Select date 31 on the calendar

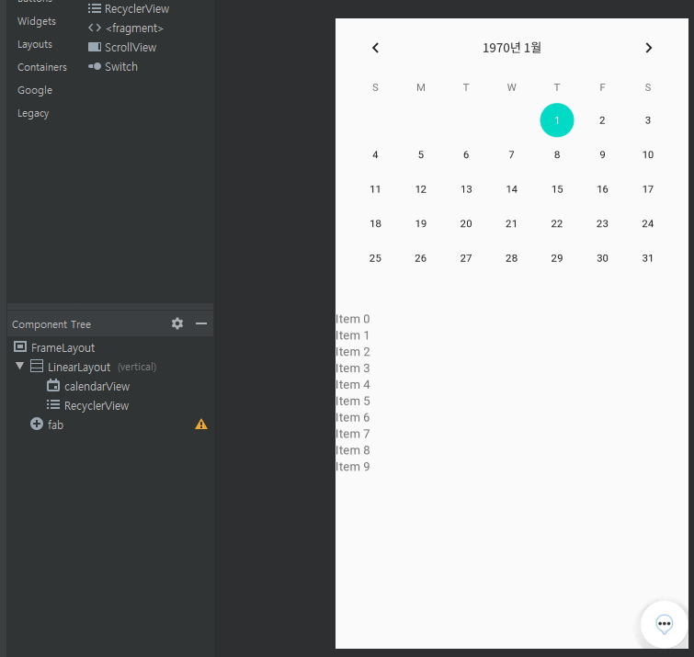(x=647, y=258)
